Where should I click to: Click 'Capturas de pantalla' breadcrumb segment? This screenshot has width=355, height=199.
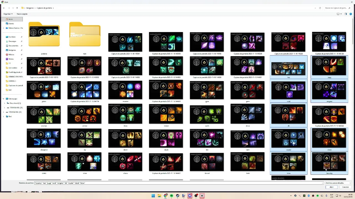pos(44,8)
